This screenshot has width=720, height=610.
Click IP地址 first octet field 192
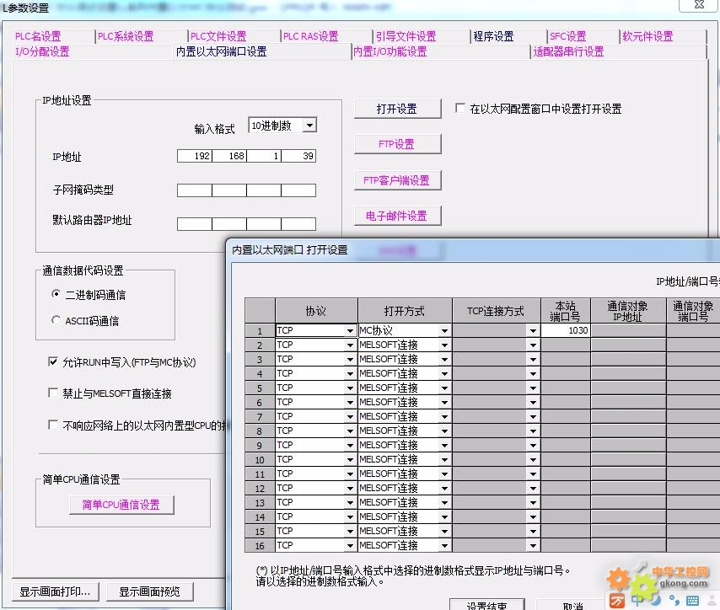195,156
